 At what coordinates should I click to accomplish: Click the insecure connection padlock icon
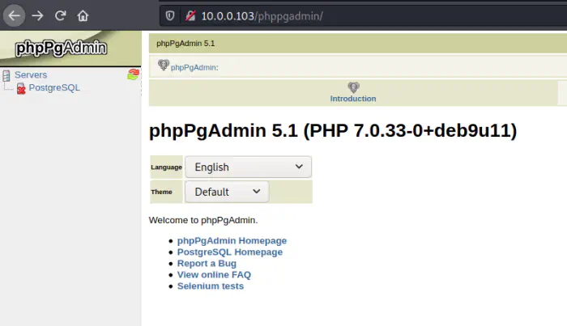pyautogui.click(x=189, y=15)
